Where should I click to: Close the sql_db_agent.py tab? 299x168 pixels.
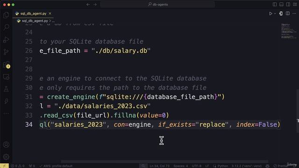[x=50, y=14]
